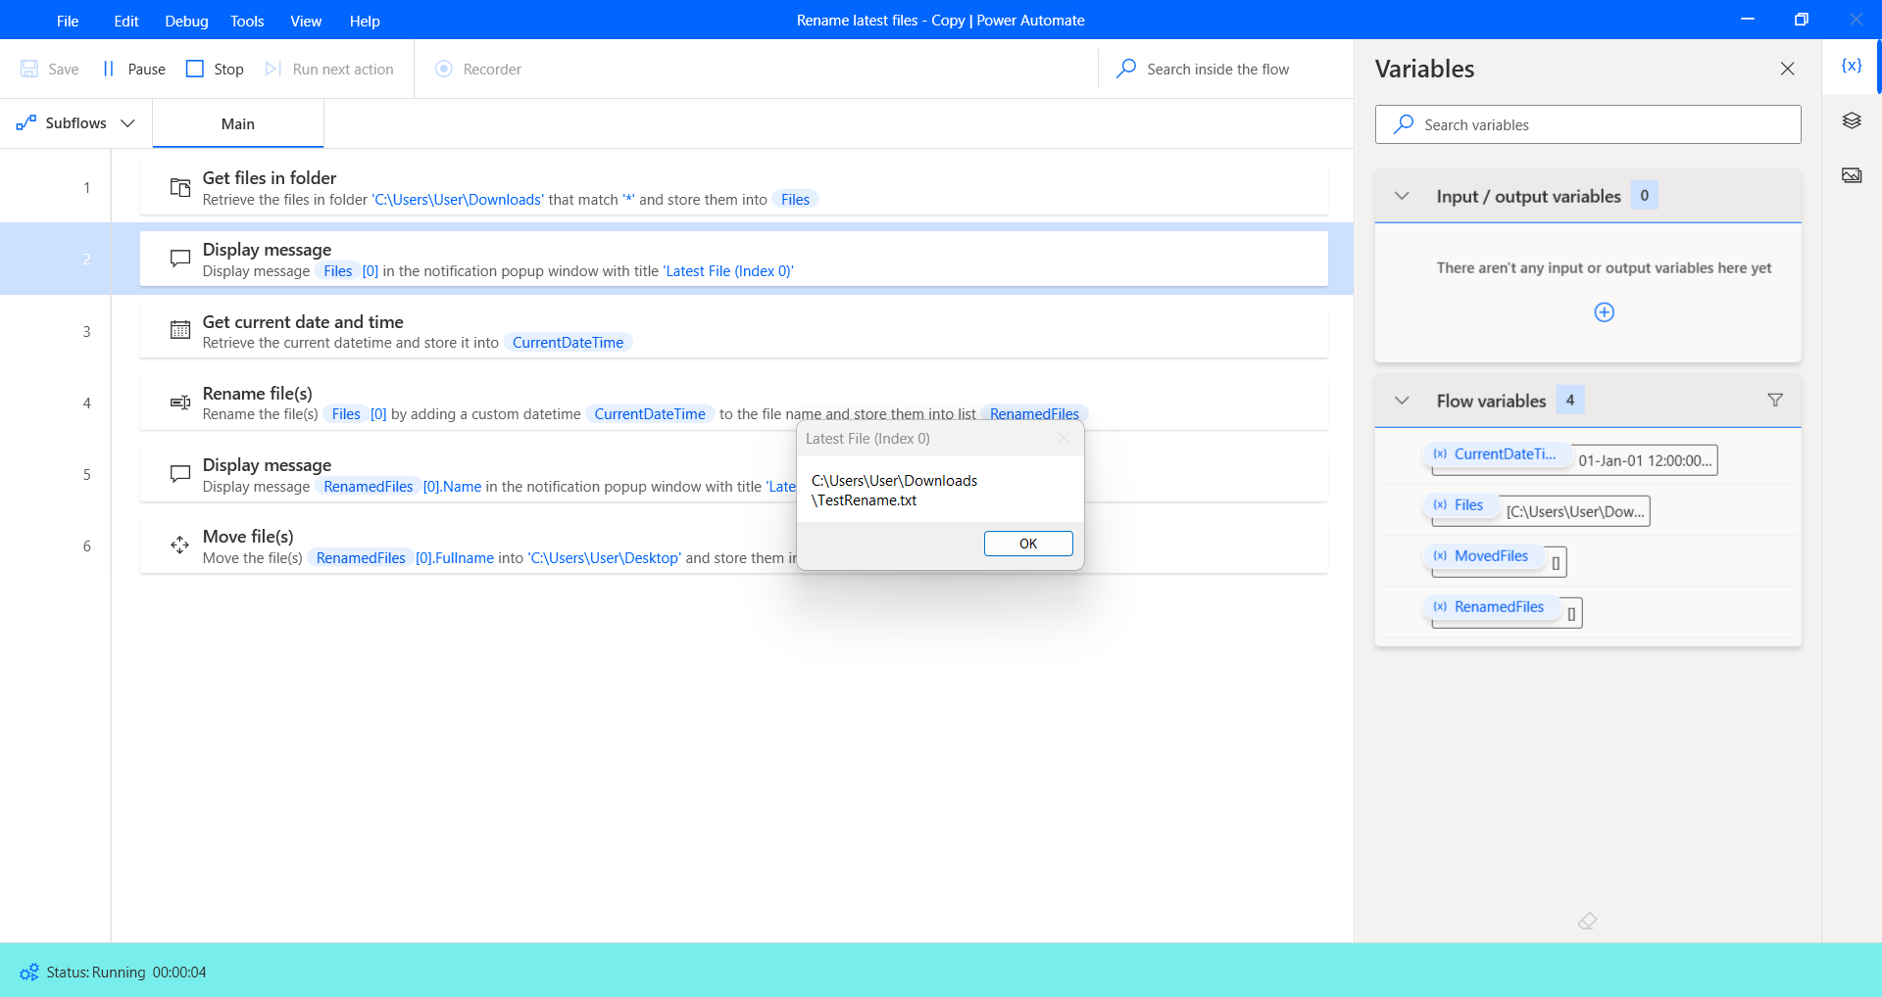Screen dimensions: 1882x997
Task: Switch to the Main tab
Action: 237,123
